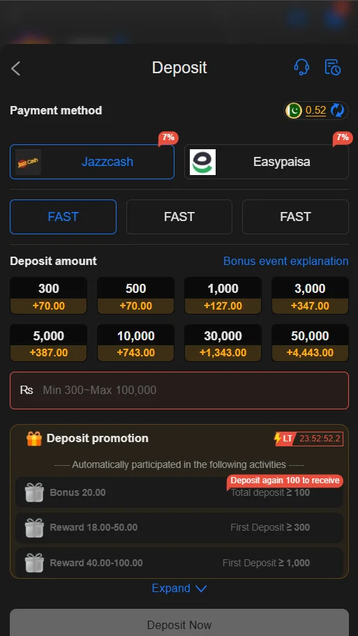Viewport: 358px width, 636px height.
Task: Open Bonus event explanation link
Action: tap(285, 261)
